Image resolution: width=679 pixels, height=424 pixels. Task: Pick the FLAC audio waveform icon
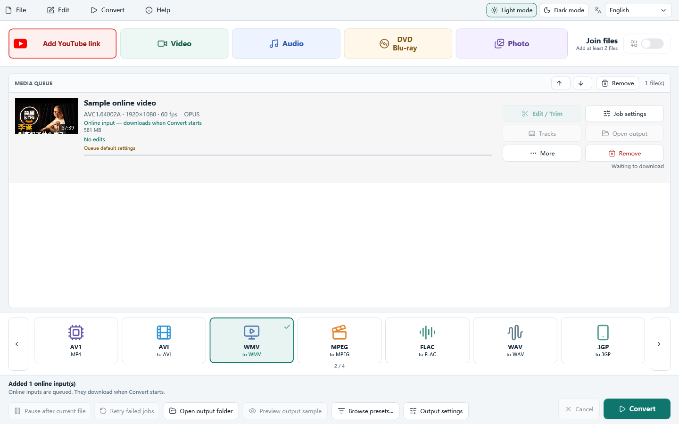coord(427,333)
